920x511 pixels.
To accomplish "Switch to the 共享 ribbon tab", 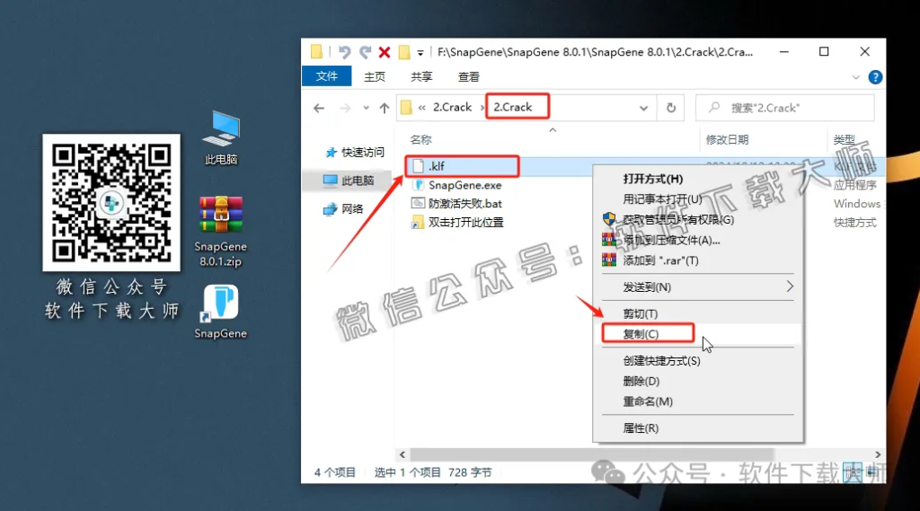I will pos(421,77).
